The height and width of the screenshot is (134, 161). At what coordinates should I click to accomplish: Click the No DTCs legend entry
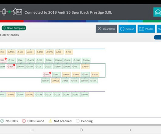point(9,121)
